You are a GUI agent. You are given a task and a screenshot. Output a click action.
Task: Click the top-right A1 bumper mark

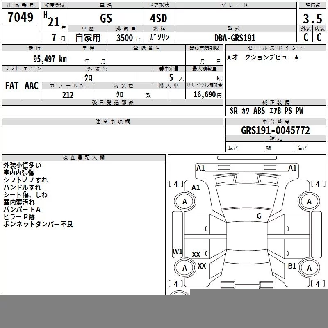pyautogui.click(x=292, y=168)
